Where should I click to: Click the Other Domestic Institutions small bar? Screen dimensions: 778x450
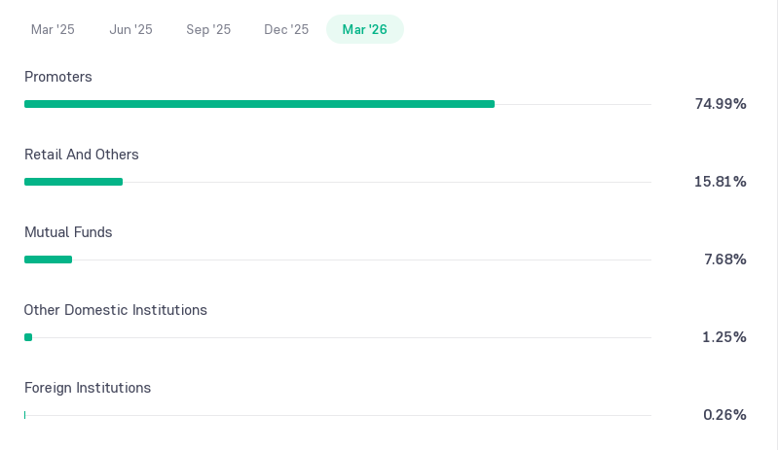point(28,337)
